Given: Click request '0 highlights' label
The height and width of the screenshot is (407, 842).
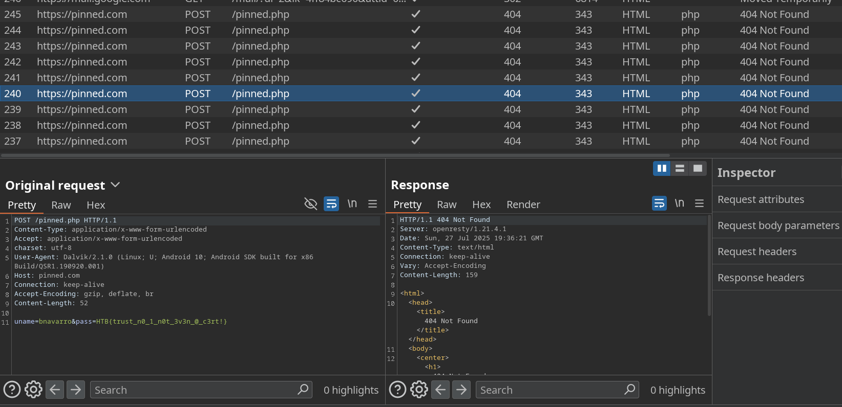Looking at the screenshot, I should [351, 390].
